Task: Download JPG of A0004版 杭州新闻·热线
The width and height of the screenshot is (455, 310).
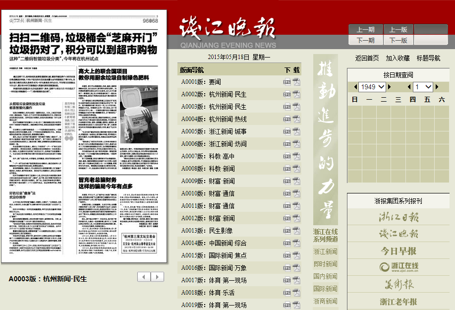Action: pos(286,119)
